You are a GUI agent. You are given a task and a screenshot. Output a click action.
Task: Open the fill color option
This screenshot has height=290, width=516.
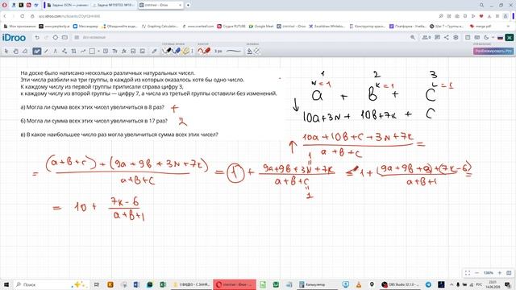250,51
